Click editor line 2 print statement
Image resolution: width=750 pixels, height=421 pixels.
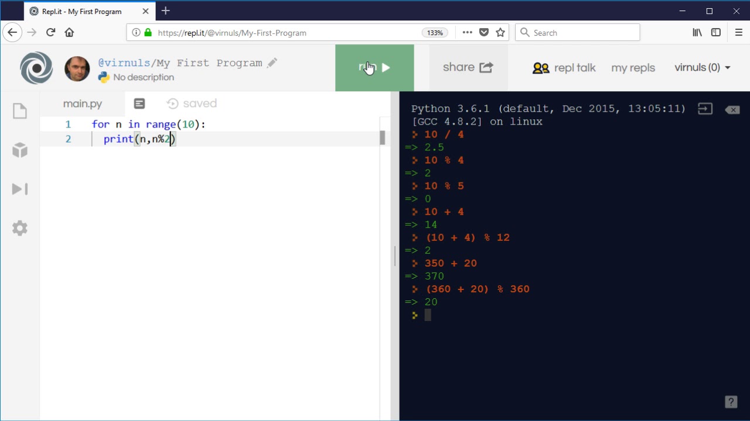[139, 139]
